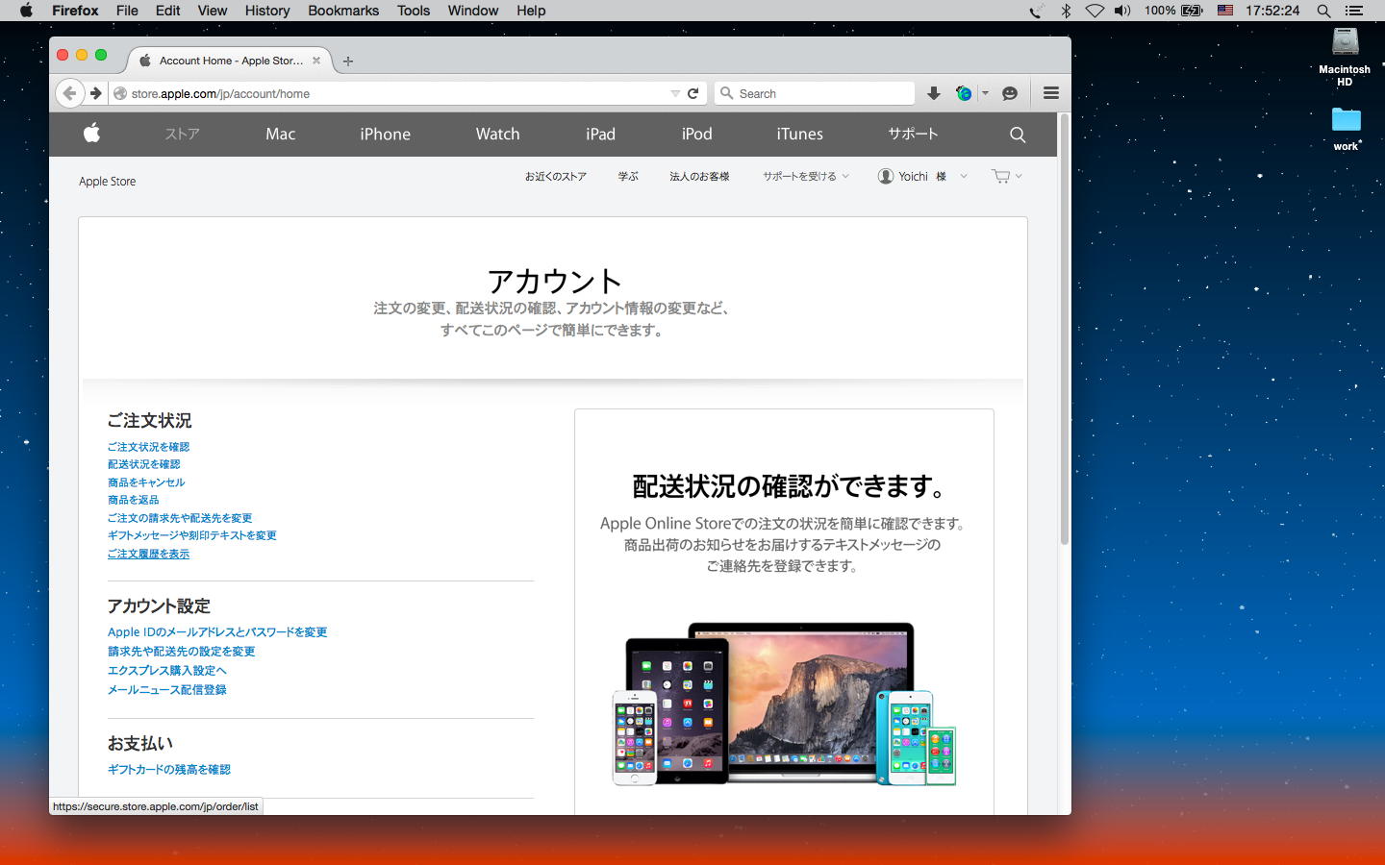Open the Help menu
Viewport: 1385px width, 865px height.
pos(531,11)
